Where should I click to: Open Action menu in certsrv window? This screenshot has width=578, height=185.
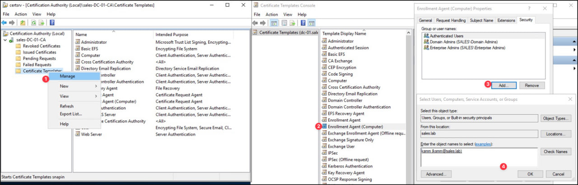point(21,14)
